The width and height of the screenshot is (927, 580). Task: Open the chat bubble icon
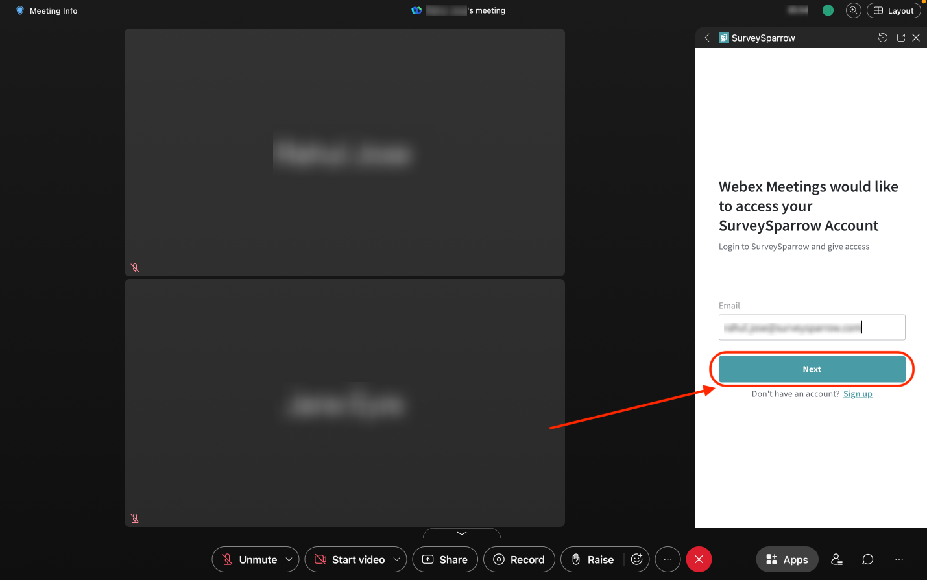pyautogui.click(x=867, y=559)
